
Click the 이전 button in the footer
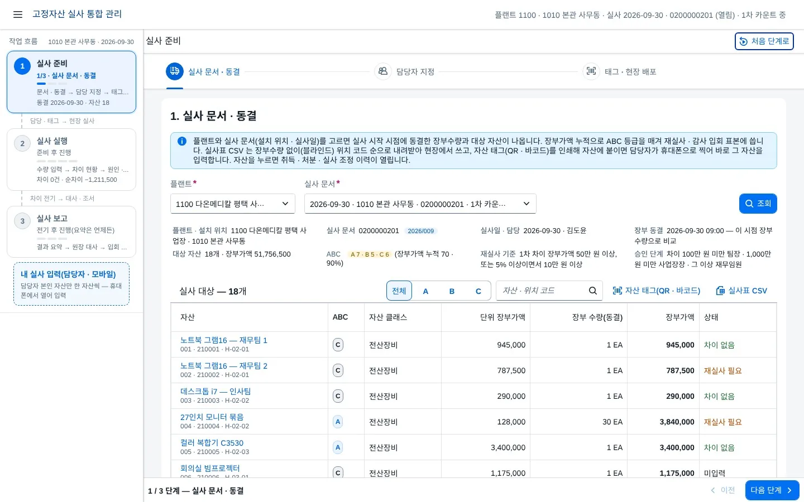(x=722, y=490)
